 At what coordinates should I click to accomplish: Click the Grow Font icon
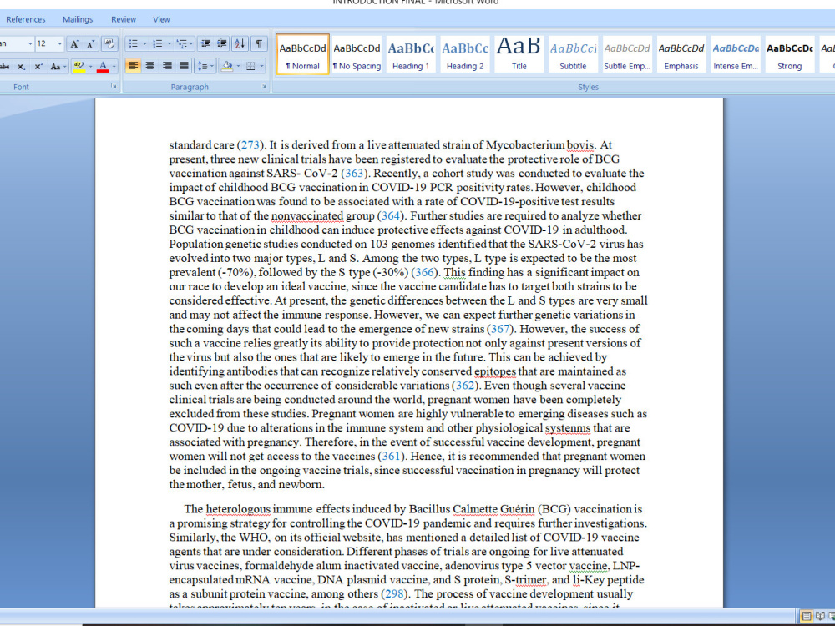coord(74,43)
